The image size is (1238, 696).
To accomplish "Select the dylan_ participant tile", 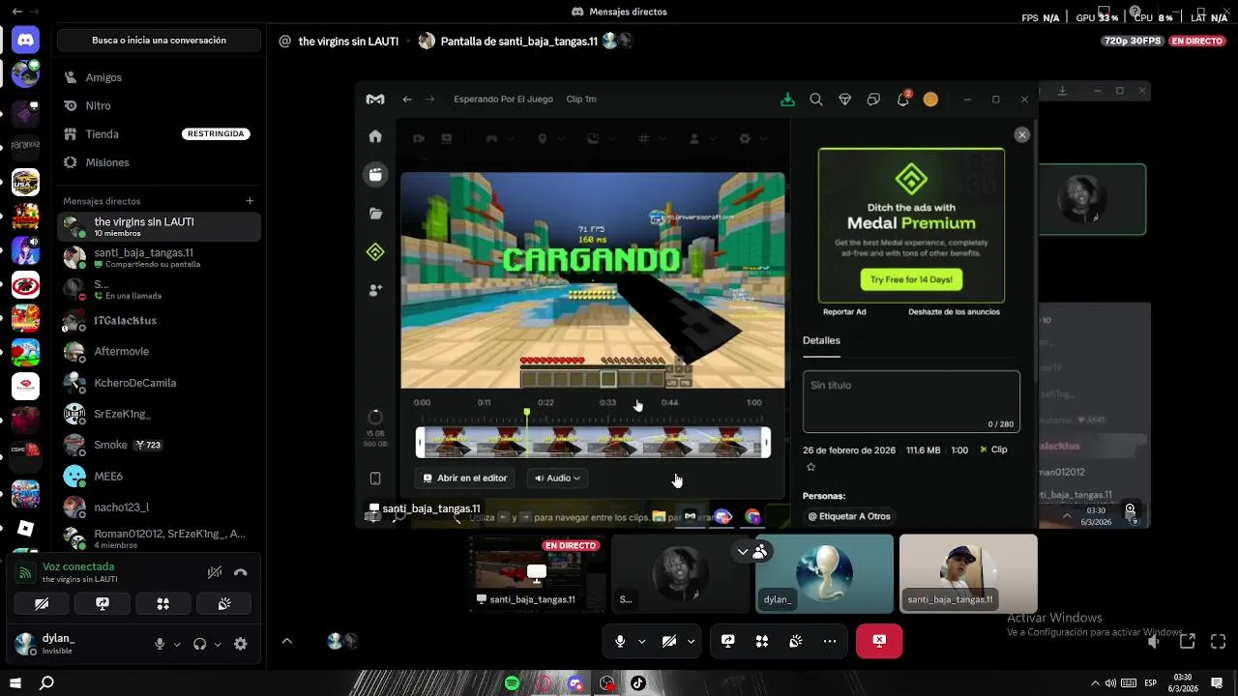I will [824, 574].
